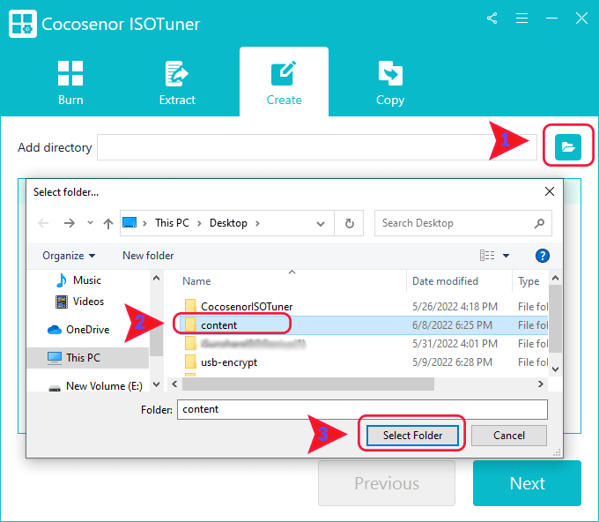This screenshot has width=599, height=522.
Task: Open the Copy tab
Action: click(390, 83)
